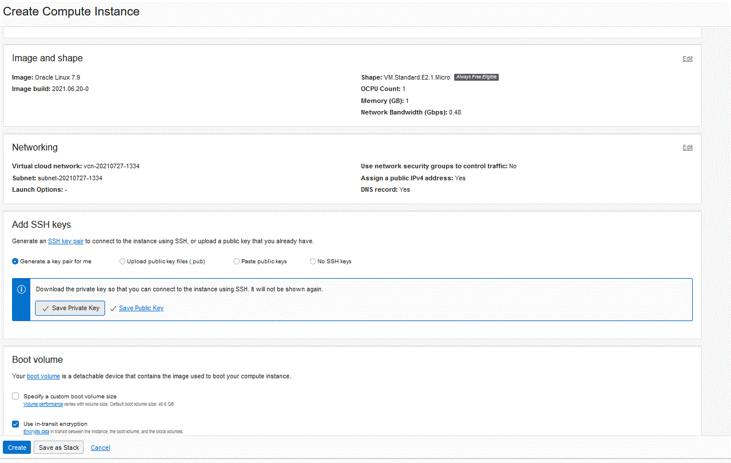This screenshot has width=731, height=463.
Task: Select the Paste public keys option
Action: coord(237,262)
